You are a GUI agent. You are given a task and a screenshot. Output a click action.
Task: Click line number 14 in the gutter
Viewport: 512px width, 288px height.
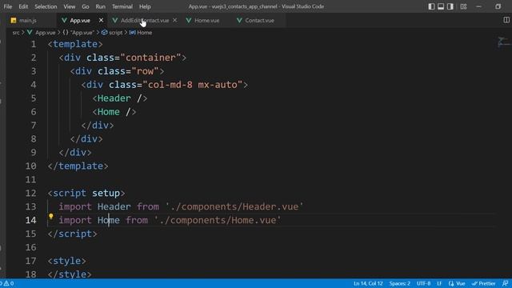tap(30, 220)
